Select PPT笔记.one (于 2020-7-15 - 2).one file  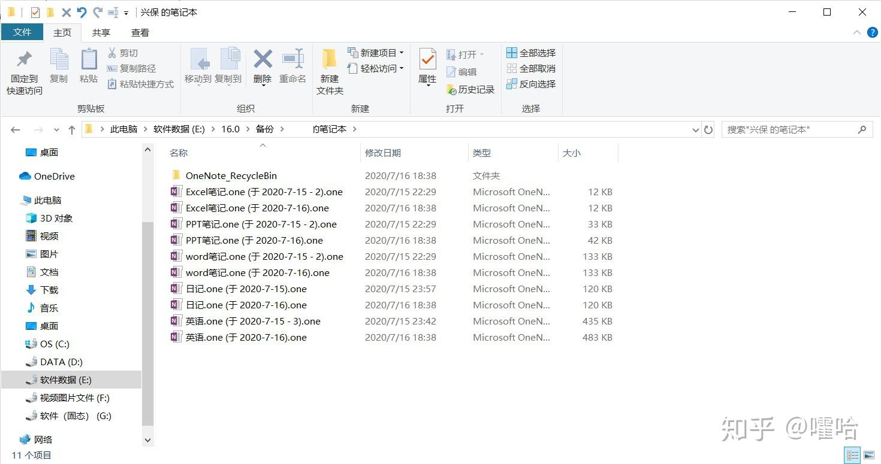[254, 225]
